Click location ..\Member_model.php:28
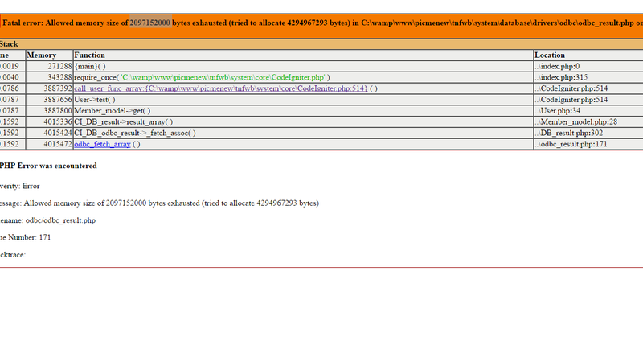 [575, 121]
